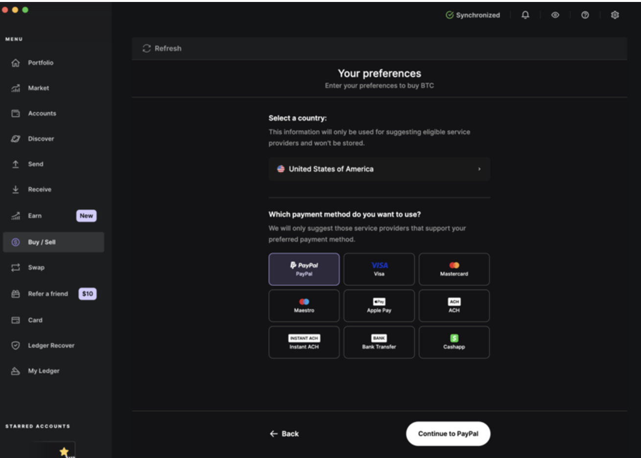
Task: Choose the Apple Pay payment option
Action: coord(379,306)
